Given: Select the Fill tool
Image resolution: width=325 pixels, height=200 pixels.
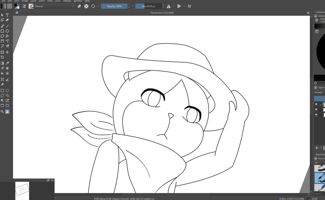Looking at the screenshot, I should 2,73.
